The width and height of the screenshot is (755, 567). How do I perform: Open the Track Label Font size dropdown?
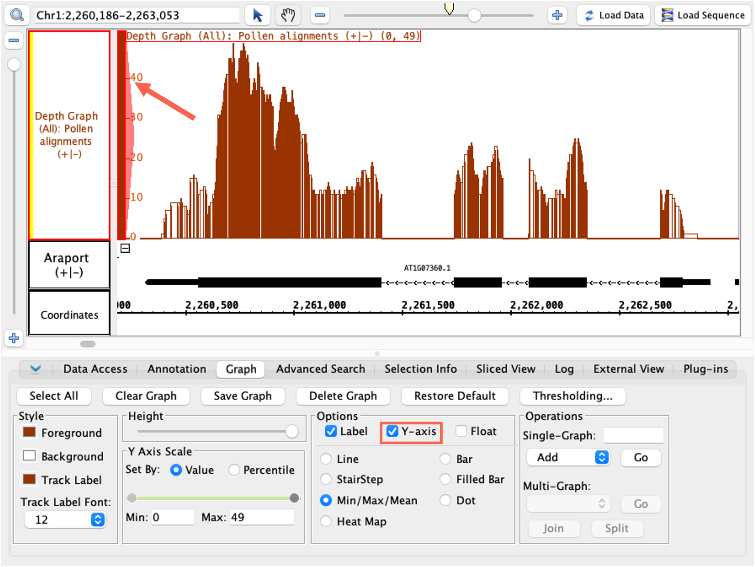click(65, 520)
